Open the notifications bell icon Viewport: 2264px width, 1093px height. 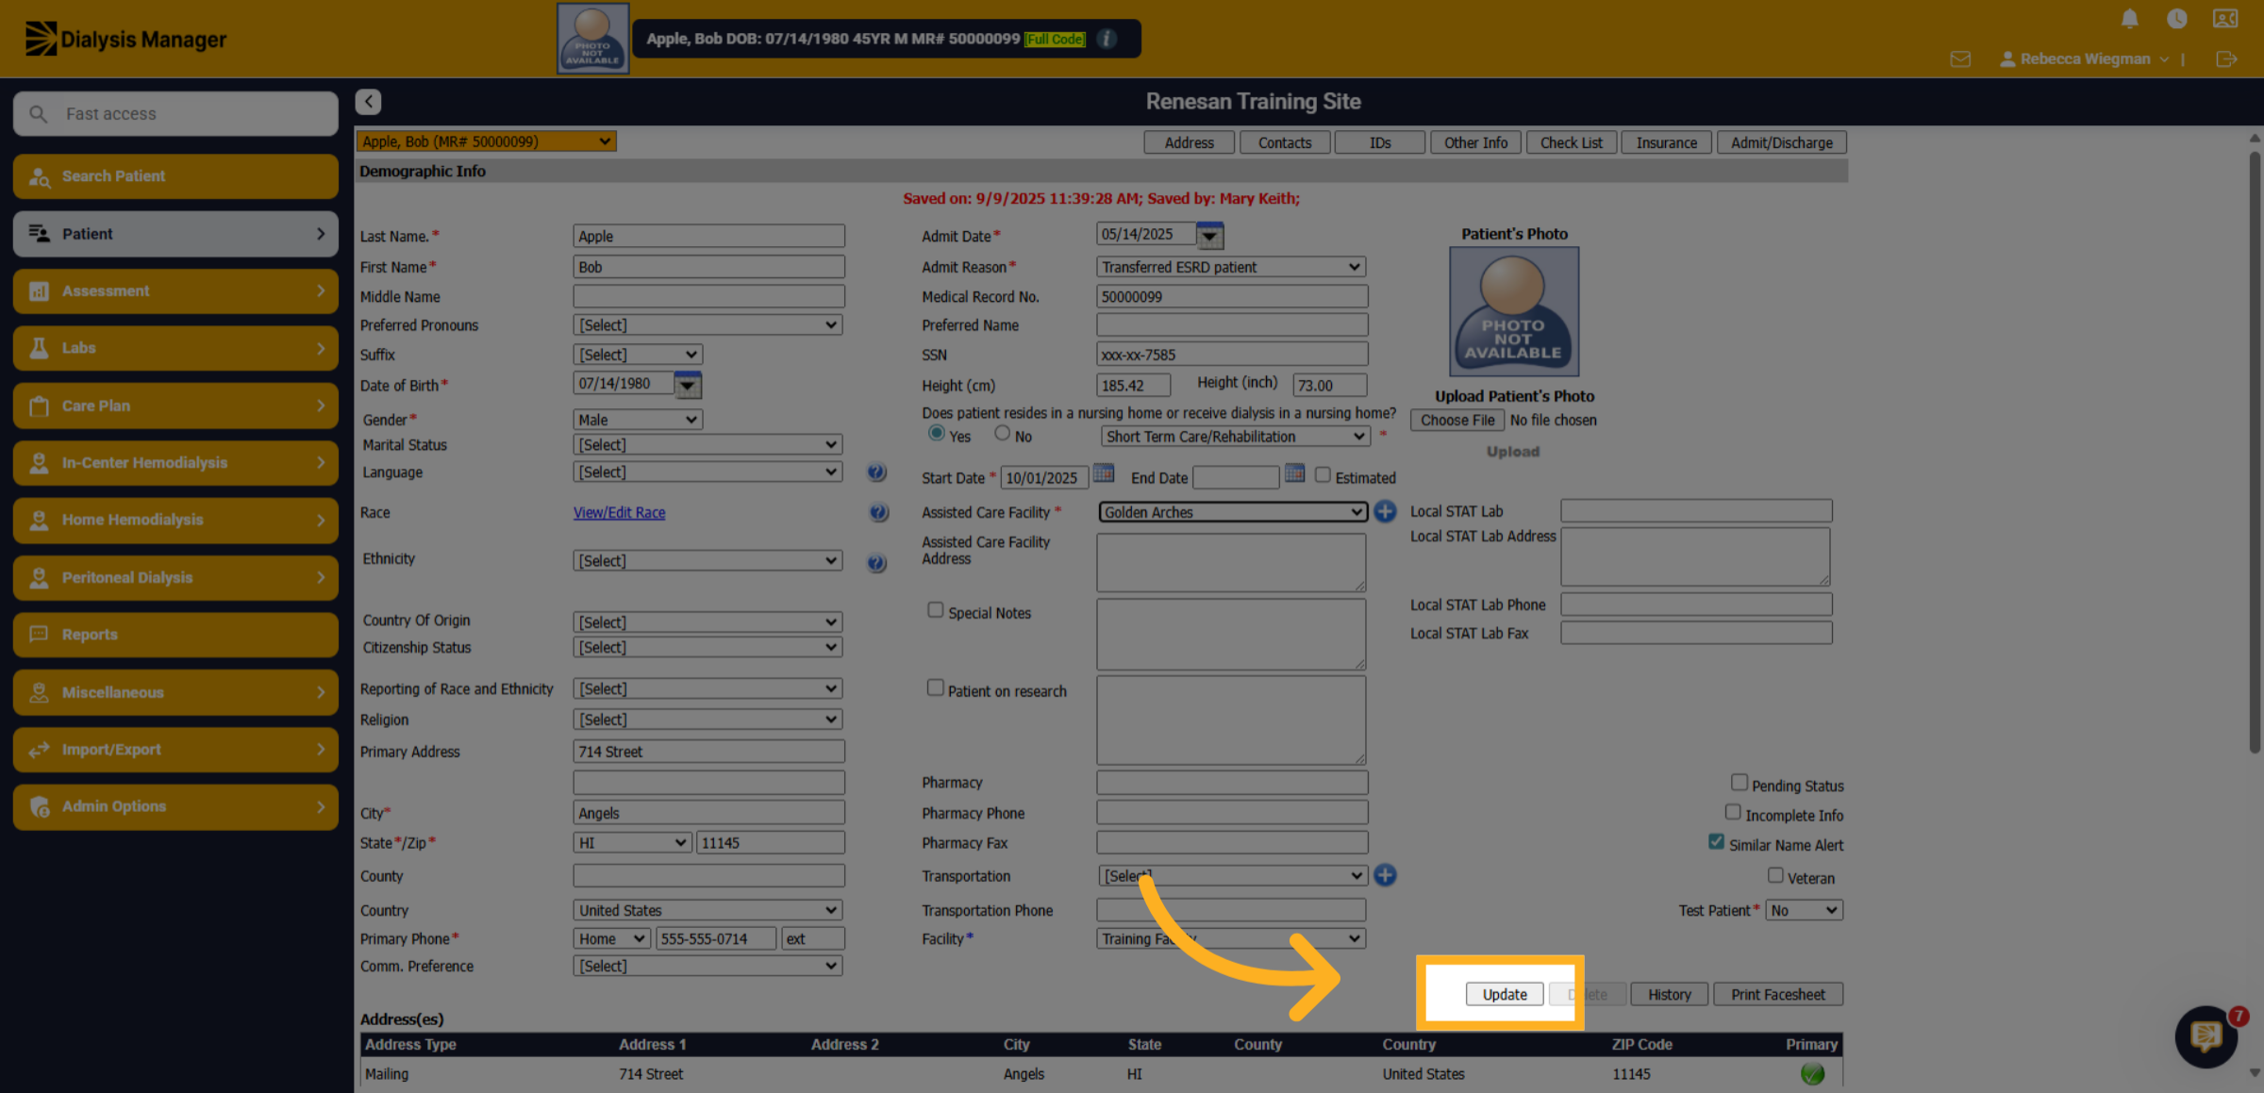(x=2129, y=19)
